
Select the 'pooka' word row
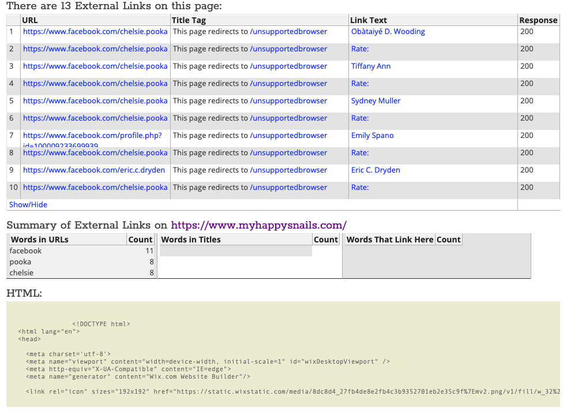pos(81,262)
